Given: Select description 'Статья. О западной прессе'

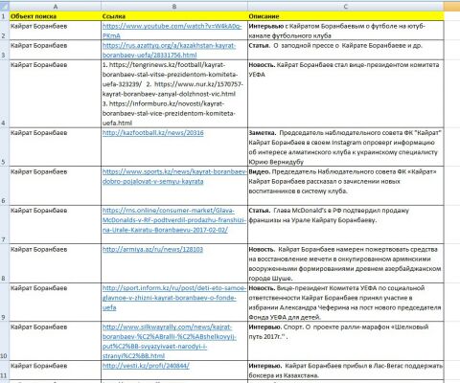Looking at the screenshot, I should coord(346,50).
